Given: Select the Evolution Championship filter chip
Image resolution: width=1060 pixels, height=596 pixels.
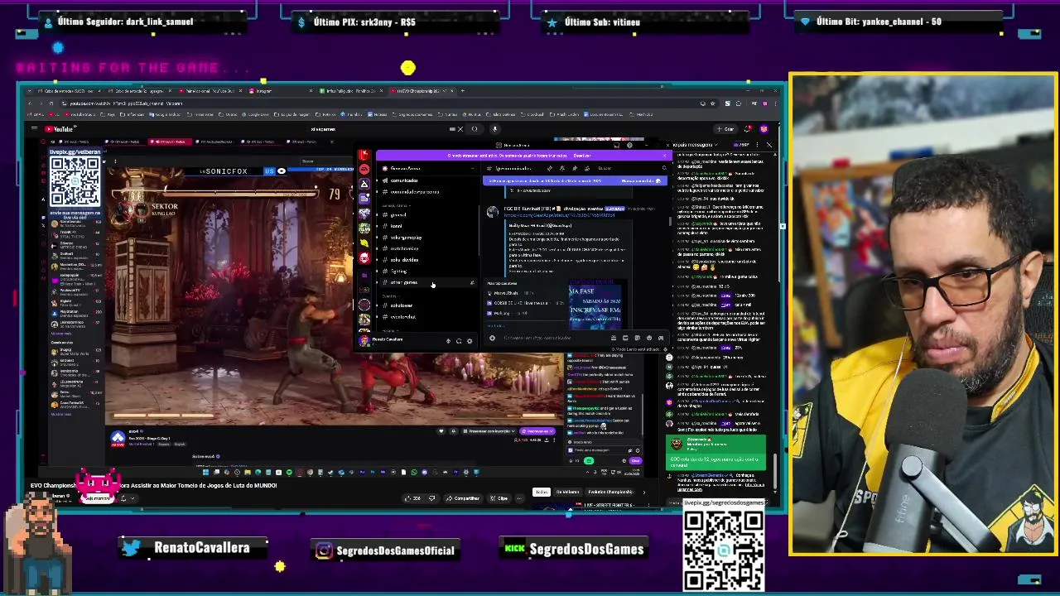Looking at the screenshot, I should click(610, 492).
